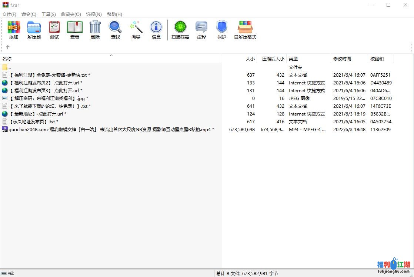Select the 自解压格式 (SFX) icon

click(x=245, y=30)
